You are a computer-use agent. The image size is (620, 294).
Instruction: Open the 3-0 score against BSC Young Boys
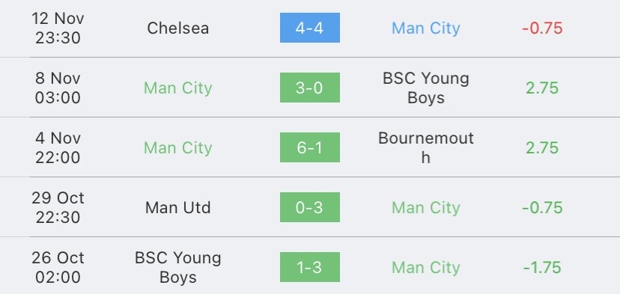(x=309, y=88)
